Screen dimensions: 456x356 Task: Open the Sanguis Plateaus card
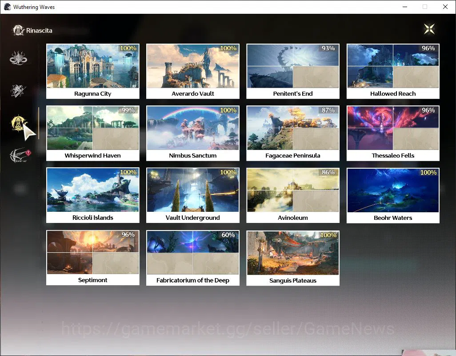coord(293,258)
